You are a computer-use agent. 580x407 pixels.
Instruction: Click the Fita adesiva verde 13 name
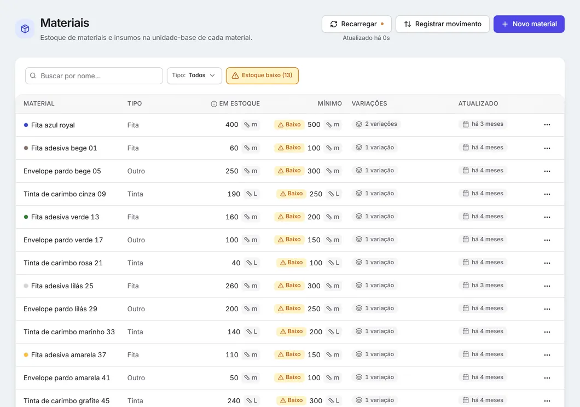coord(65,217)
